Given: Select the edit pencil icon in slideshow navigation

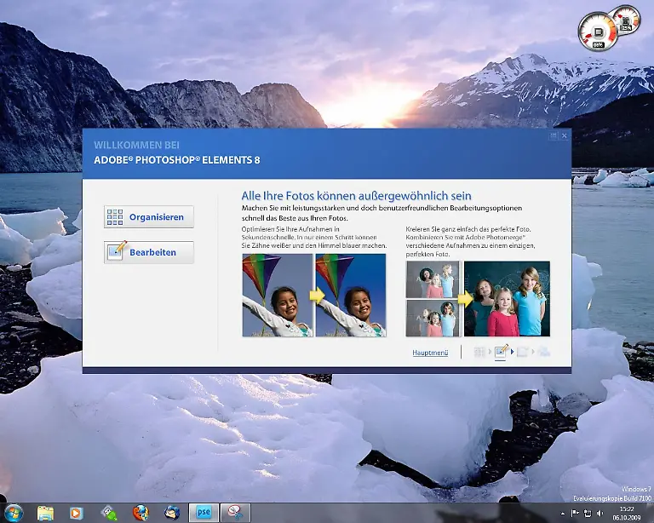Looking at the screenshot, I should pyautogui.click(x=502, y=351).
